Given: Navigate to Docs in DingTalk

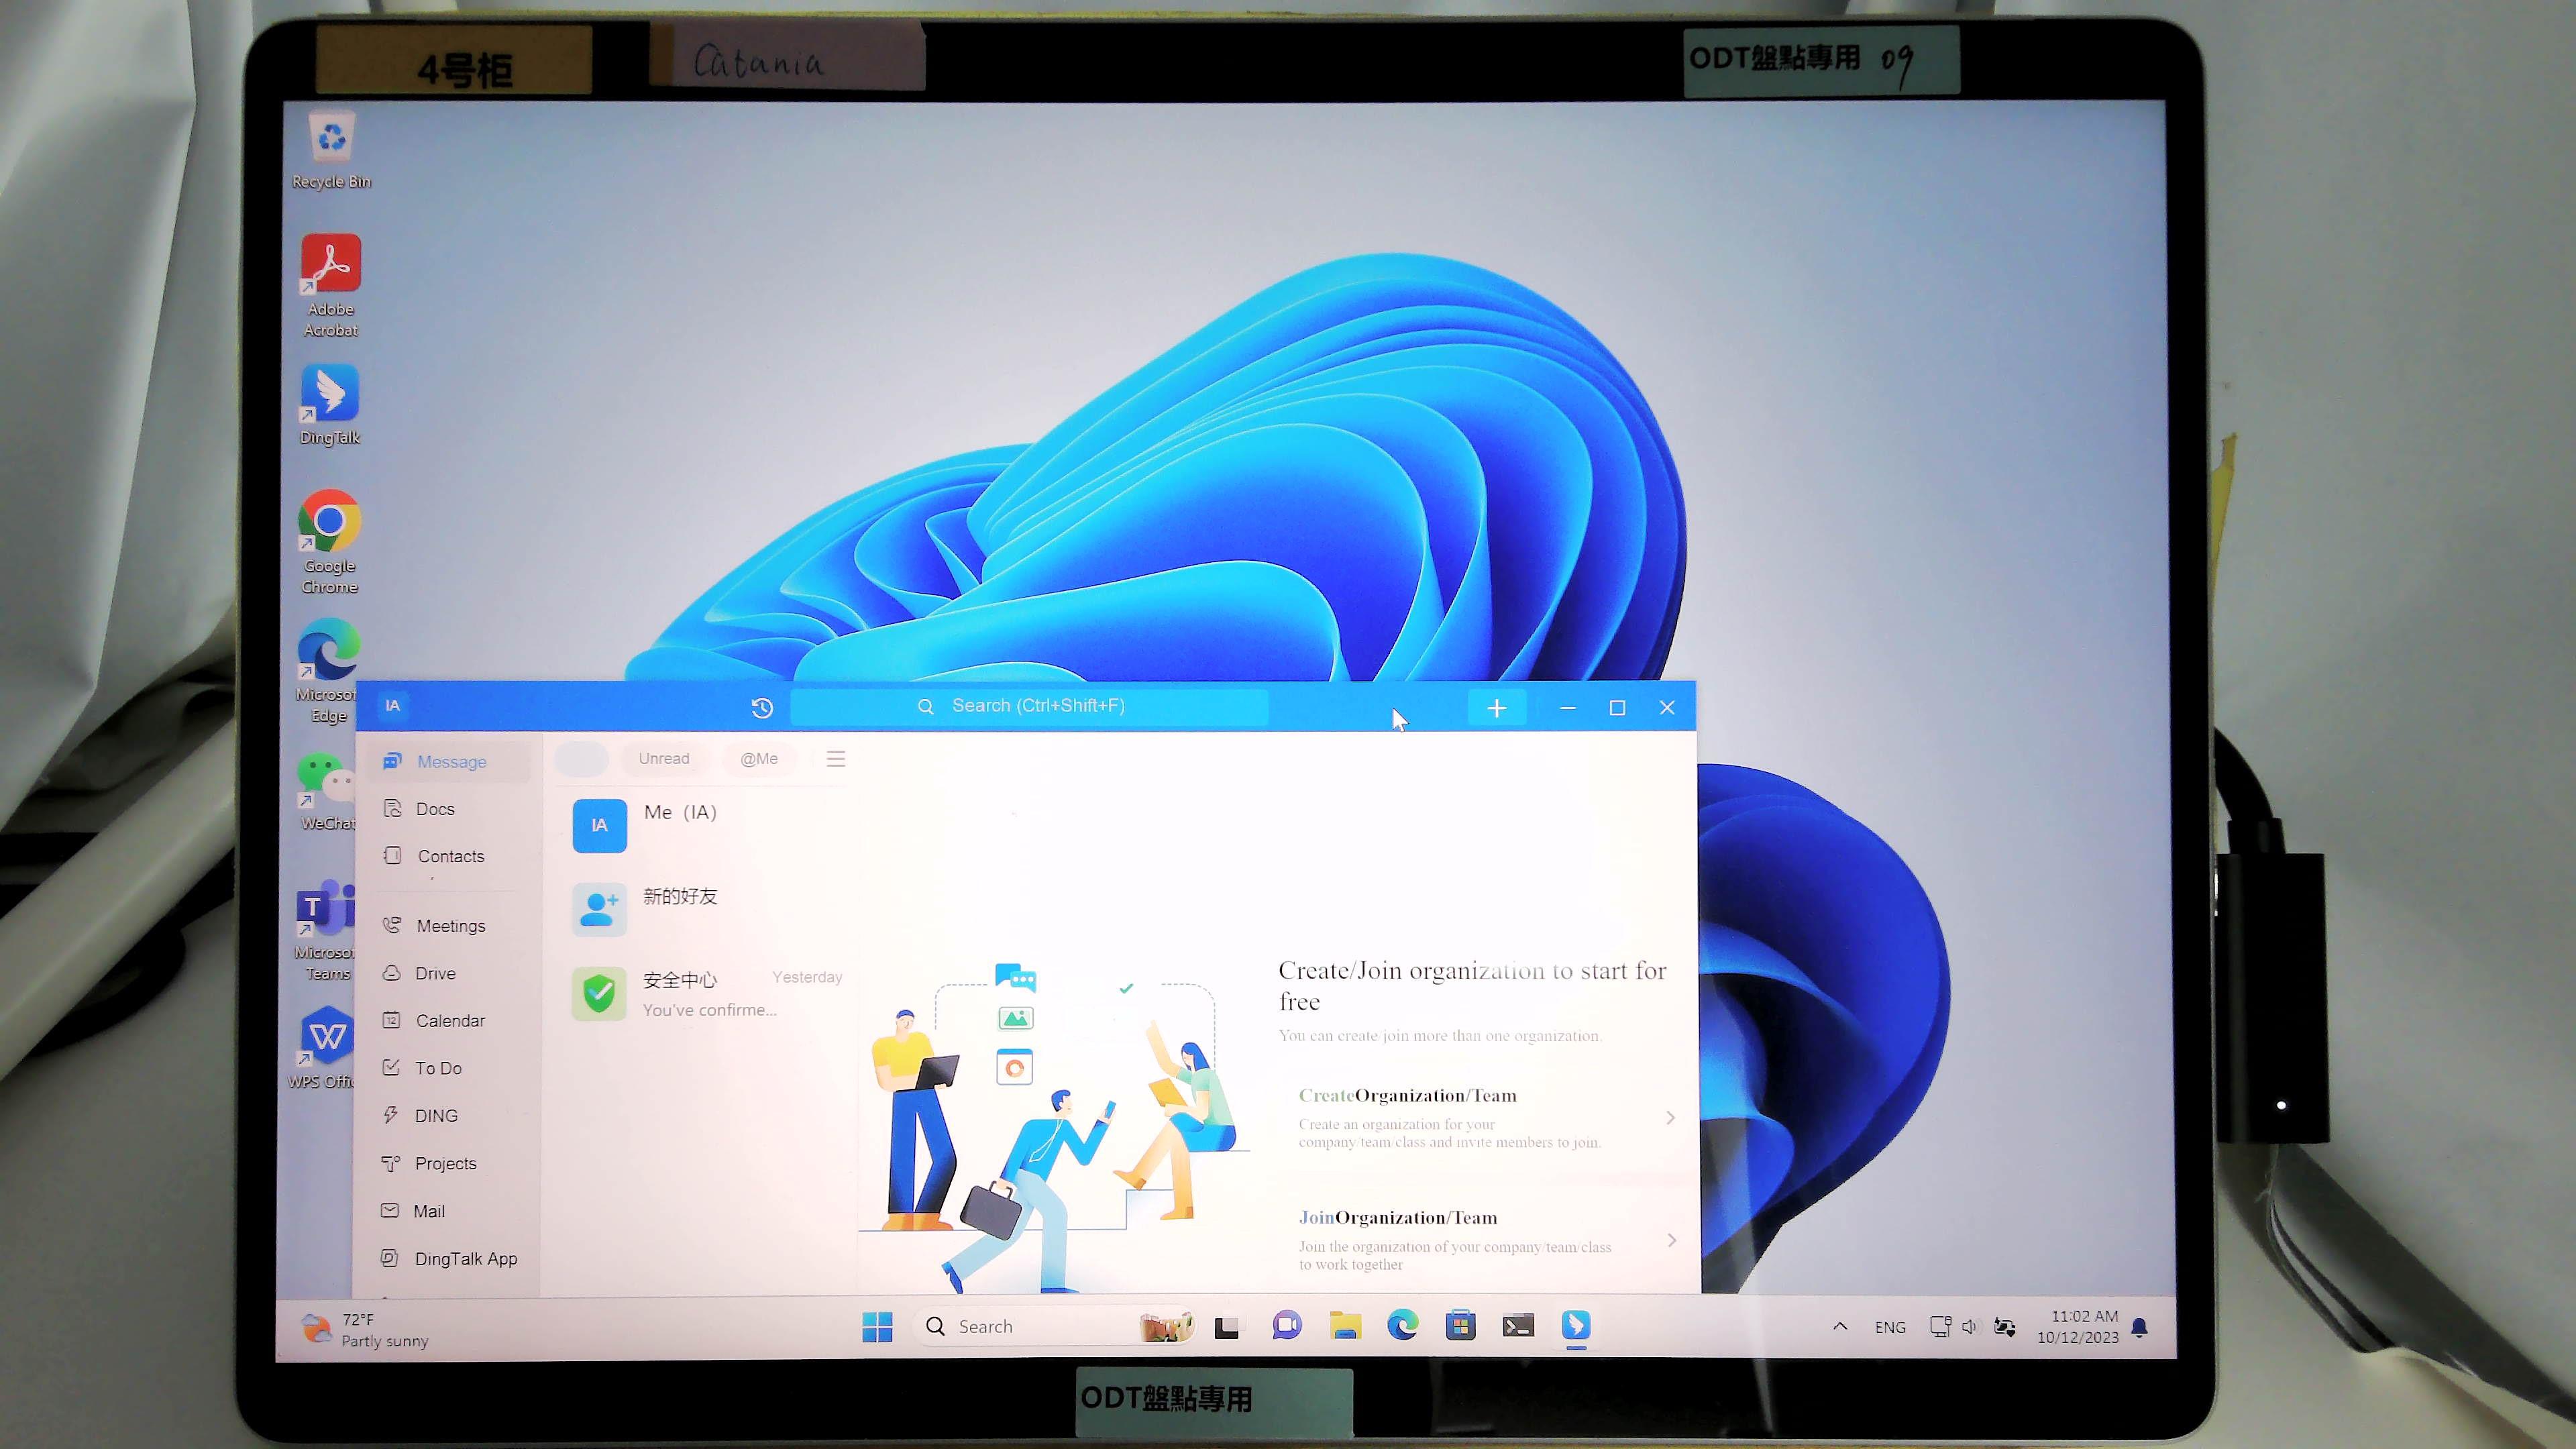Looking at the screenshot, I should tap(435, 807).
